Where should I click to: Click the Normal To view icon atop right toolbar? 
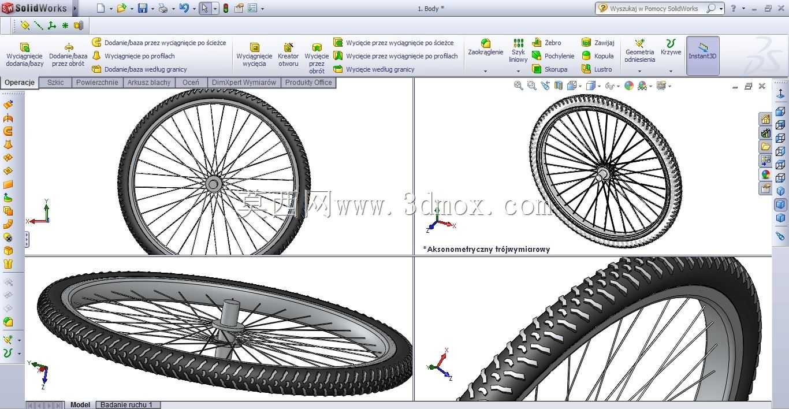780,94
